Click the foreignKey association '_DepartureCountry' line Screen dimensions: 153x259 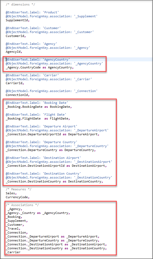pos(57,146)
